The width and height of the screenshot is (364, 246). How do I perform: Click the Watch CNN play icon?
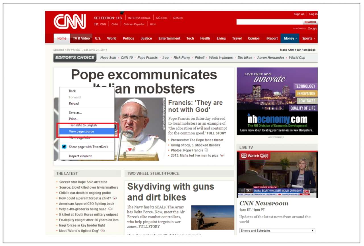[x=244, y=156]
